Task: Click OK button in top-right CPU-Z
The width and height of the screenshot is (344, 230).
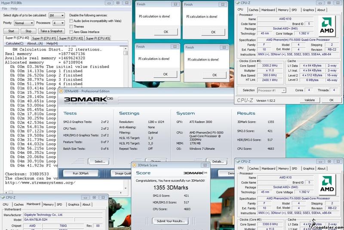Action: tap(331, 100)
